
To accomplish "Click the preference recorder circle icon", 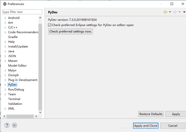I will coord(14,125).
